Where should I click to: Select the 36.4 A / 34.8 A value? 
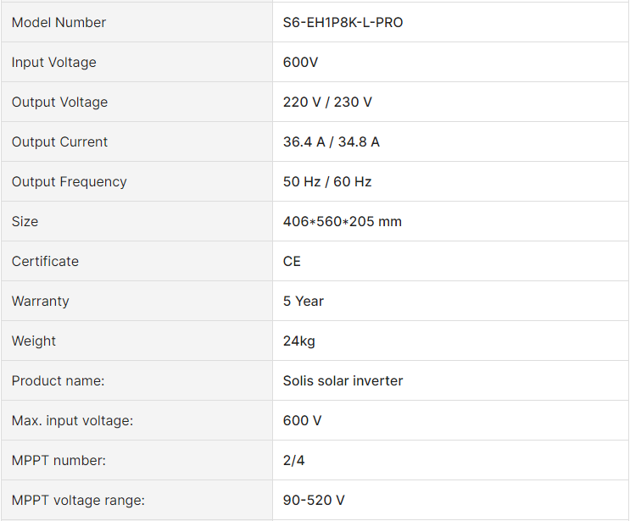pyautogui.click(x=331, y=141)
